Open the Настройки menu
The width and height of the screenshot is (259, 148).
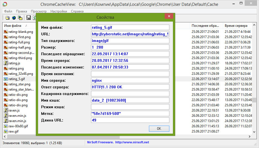tap(58, 11)
